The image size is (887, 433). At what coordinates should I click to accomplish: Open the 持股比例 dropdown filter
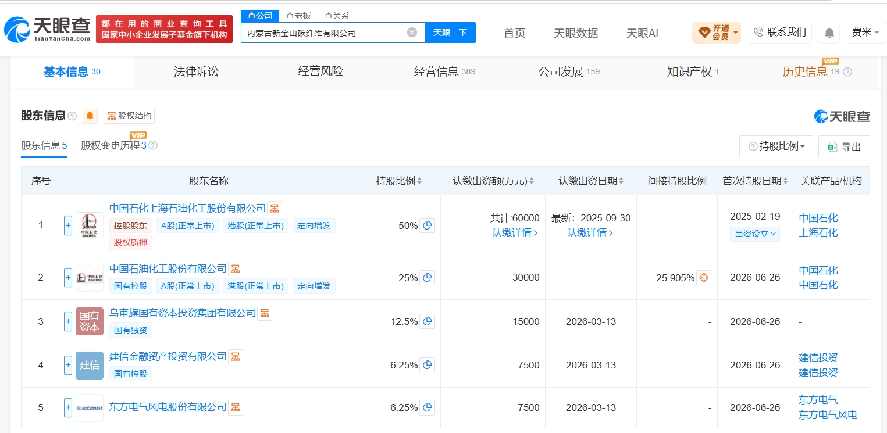point(776,146)
